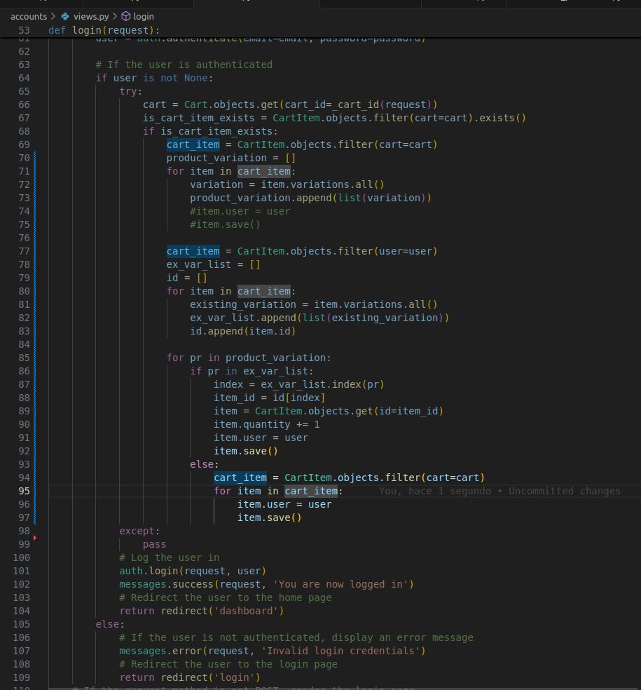Open the 'accounts' breadcrumb folder
Viewport: 641px width, 690px height.
click(29, 16)
